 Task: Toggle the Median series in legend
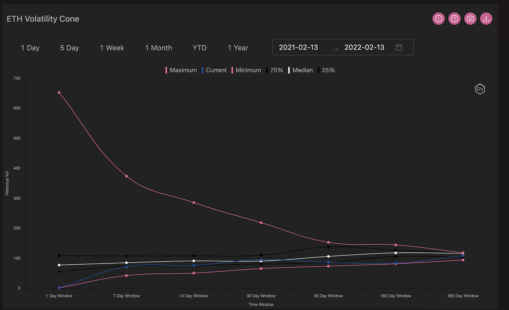301,70
